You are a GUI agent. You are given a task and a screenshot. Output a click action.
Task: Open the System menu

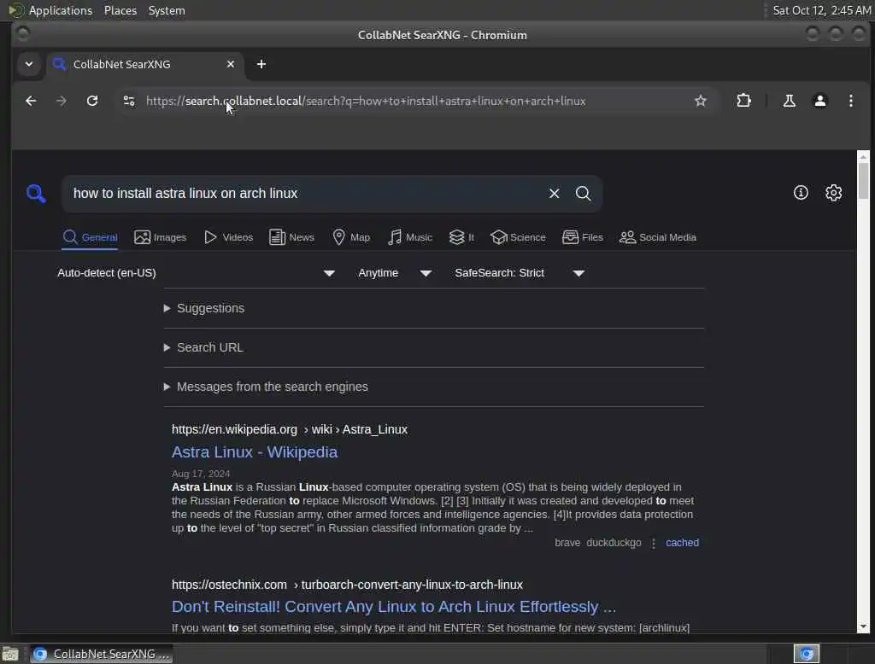pos(167,10)
